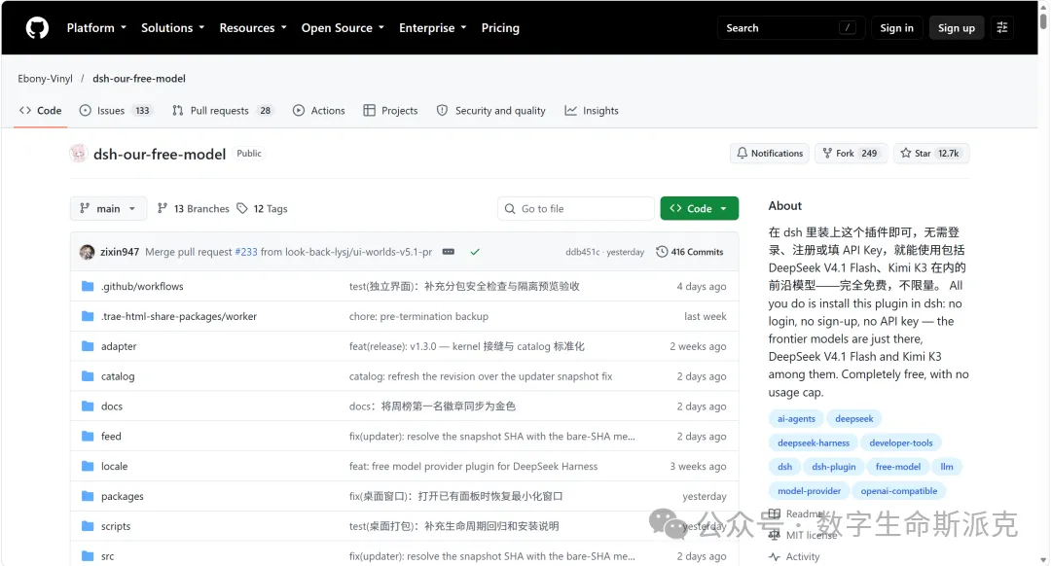Fork the repository with Fork button
The image size is (1051, 566).
point(851,154)
